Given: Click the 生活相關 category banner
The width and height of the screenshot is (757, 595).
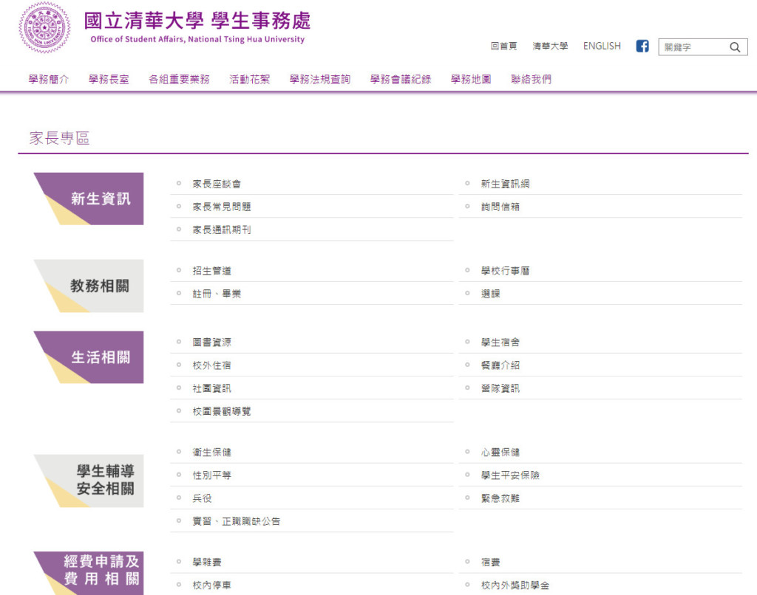Looking at the screenshot, I should (x=89, y=357).
